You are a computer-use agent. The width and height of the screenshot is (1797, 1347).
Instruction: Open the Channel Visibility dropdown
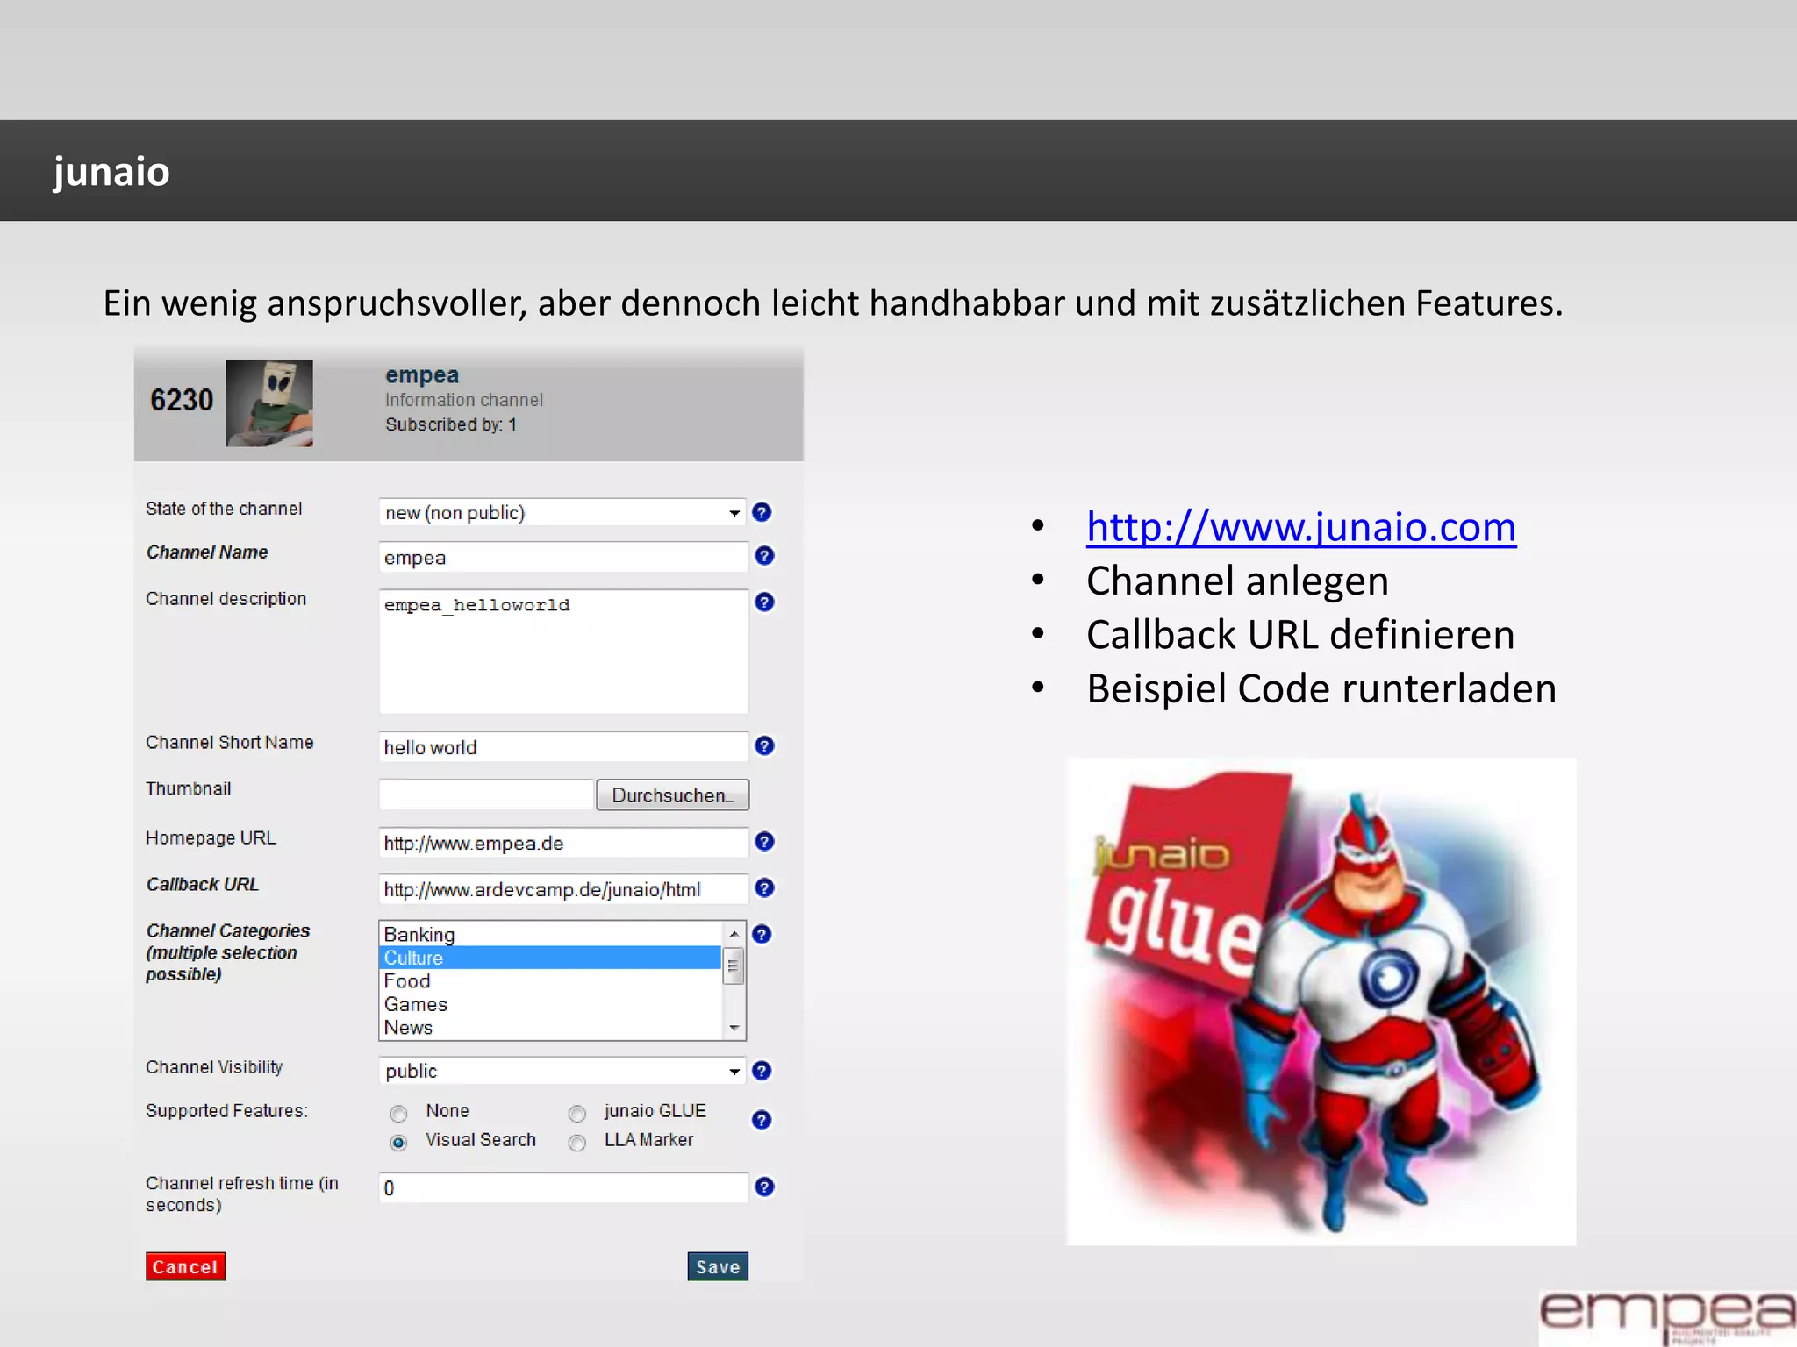pos(562,1071)
